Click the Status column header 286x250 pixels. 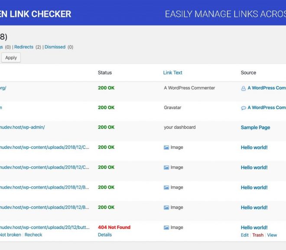click(105, 73)
